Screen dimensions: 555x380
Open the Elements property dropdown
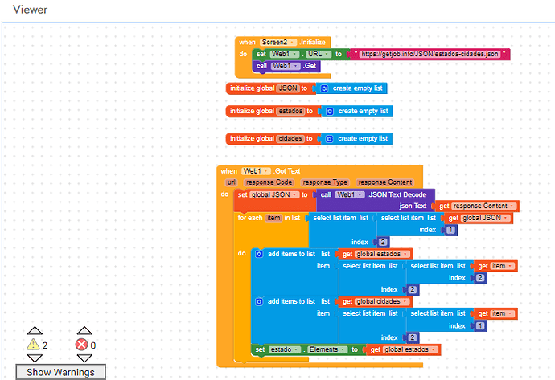327,349
